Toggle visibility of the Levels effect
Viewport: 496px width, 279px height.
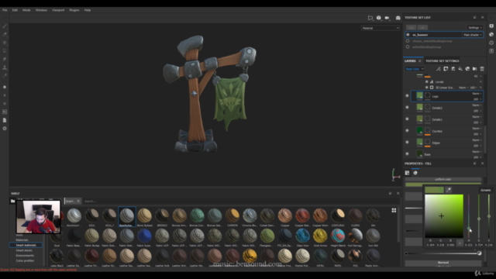coord(427,81)
